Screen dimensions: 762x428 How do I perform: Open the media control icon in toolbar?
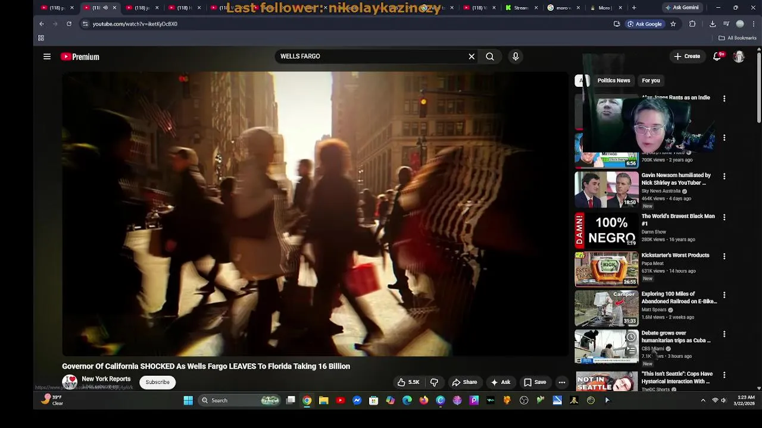click(726, 24)
